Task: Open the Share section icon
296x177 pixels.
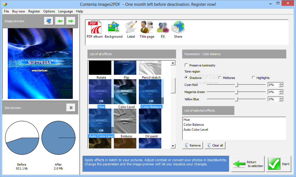Action: (x=178, y=29)
